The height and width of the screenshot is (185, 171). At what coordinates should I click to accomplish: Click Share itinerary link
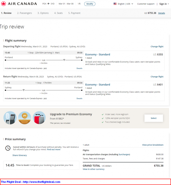click(20, 155)
